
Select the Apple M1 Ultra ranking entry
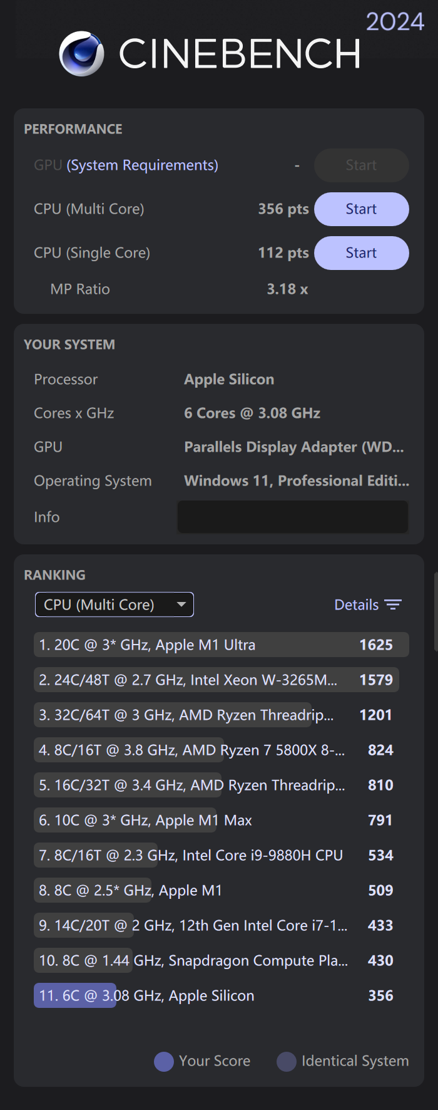221,645
